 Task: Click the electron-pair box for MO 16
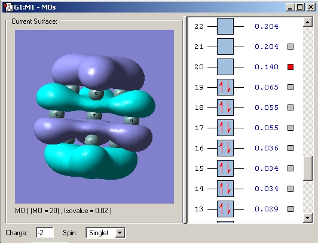pos(225,148)
